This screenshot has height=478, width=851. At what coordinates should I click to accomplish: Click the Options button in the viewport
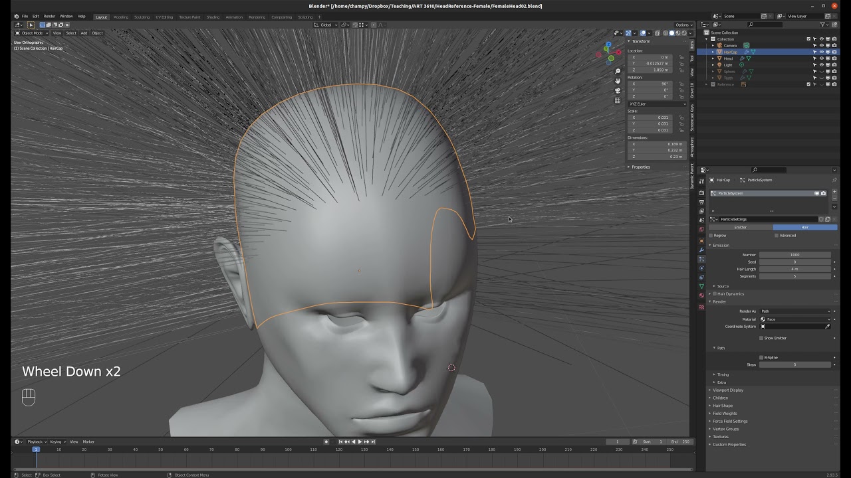683,25
